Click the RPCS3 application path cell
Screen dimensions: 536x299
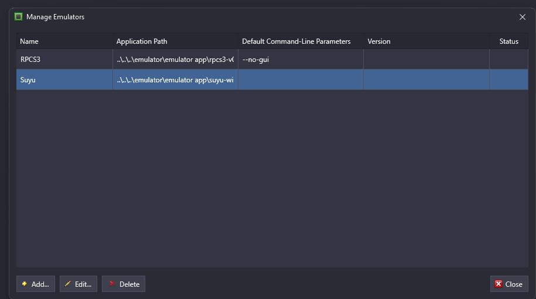[x=175, y=60]
